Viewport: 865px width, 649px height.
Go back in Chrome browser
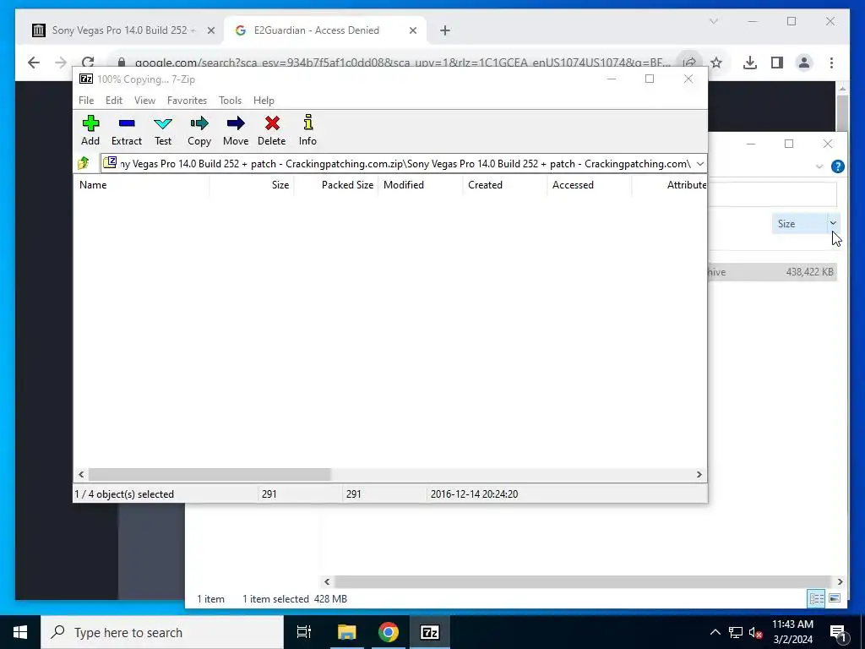click(34, 63)
